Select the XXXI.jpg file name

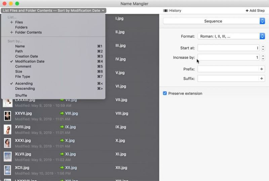pyautogui.click(x=23, y=141)
